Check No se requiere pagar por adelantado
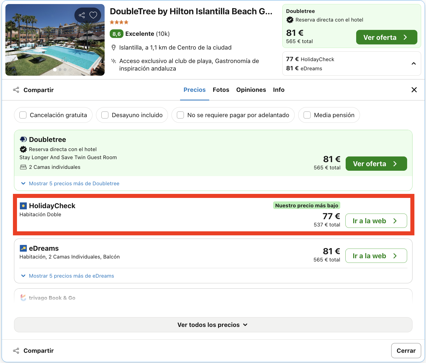Image resolution: width=426 pixels, height=363 pixels. [x=180, y=115]
